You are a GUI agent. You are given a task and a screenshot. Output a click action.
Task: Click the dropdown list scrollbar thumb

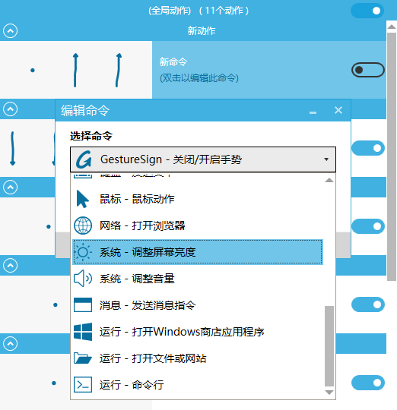(329, 346)
